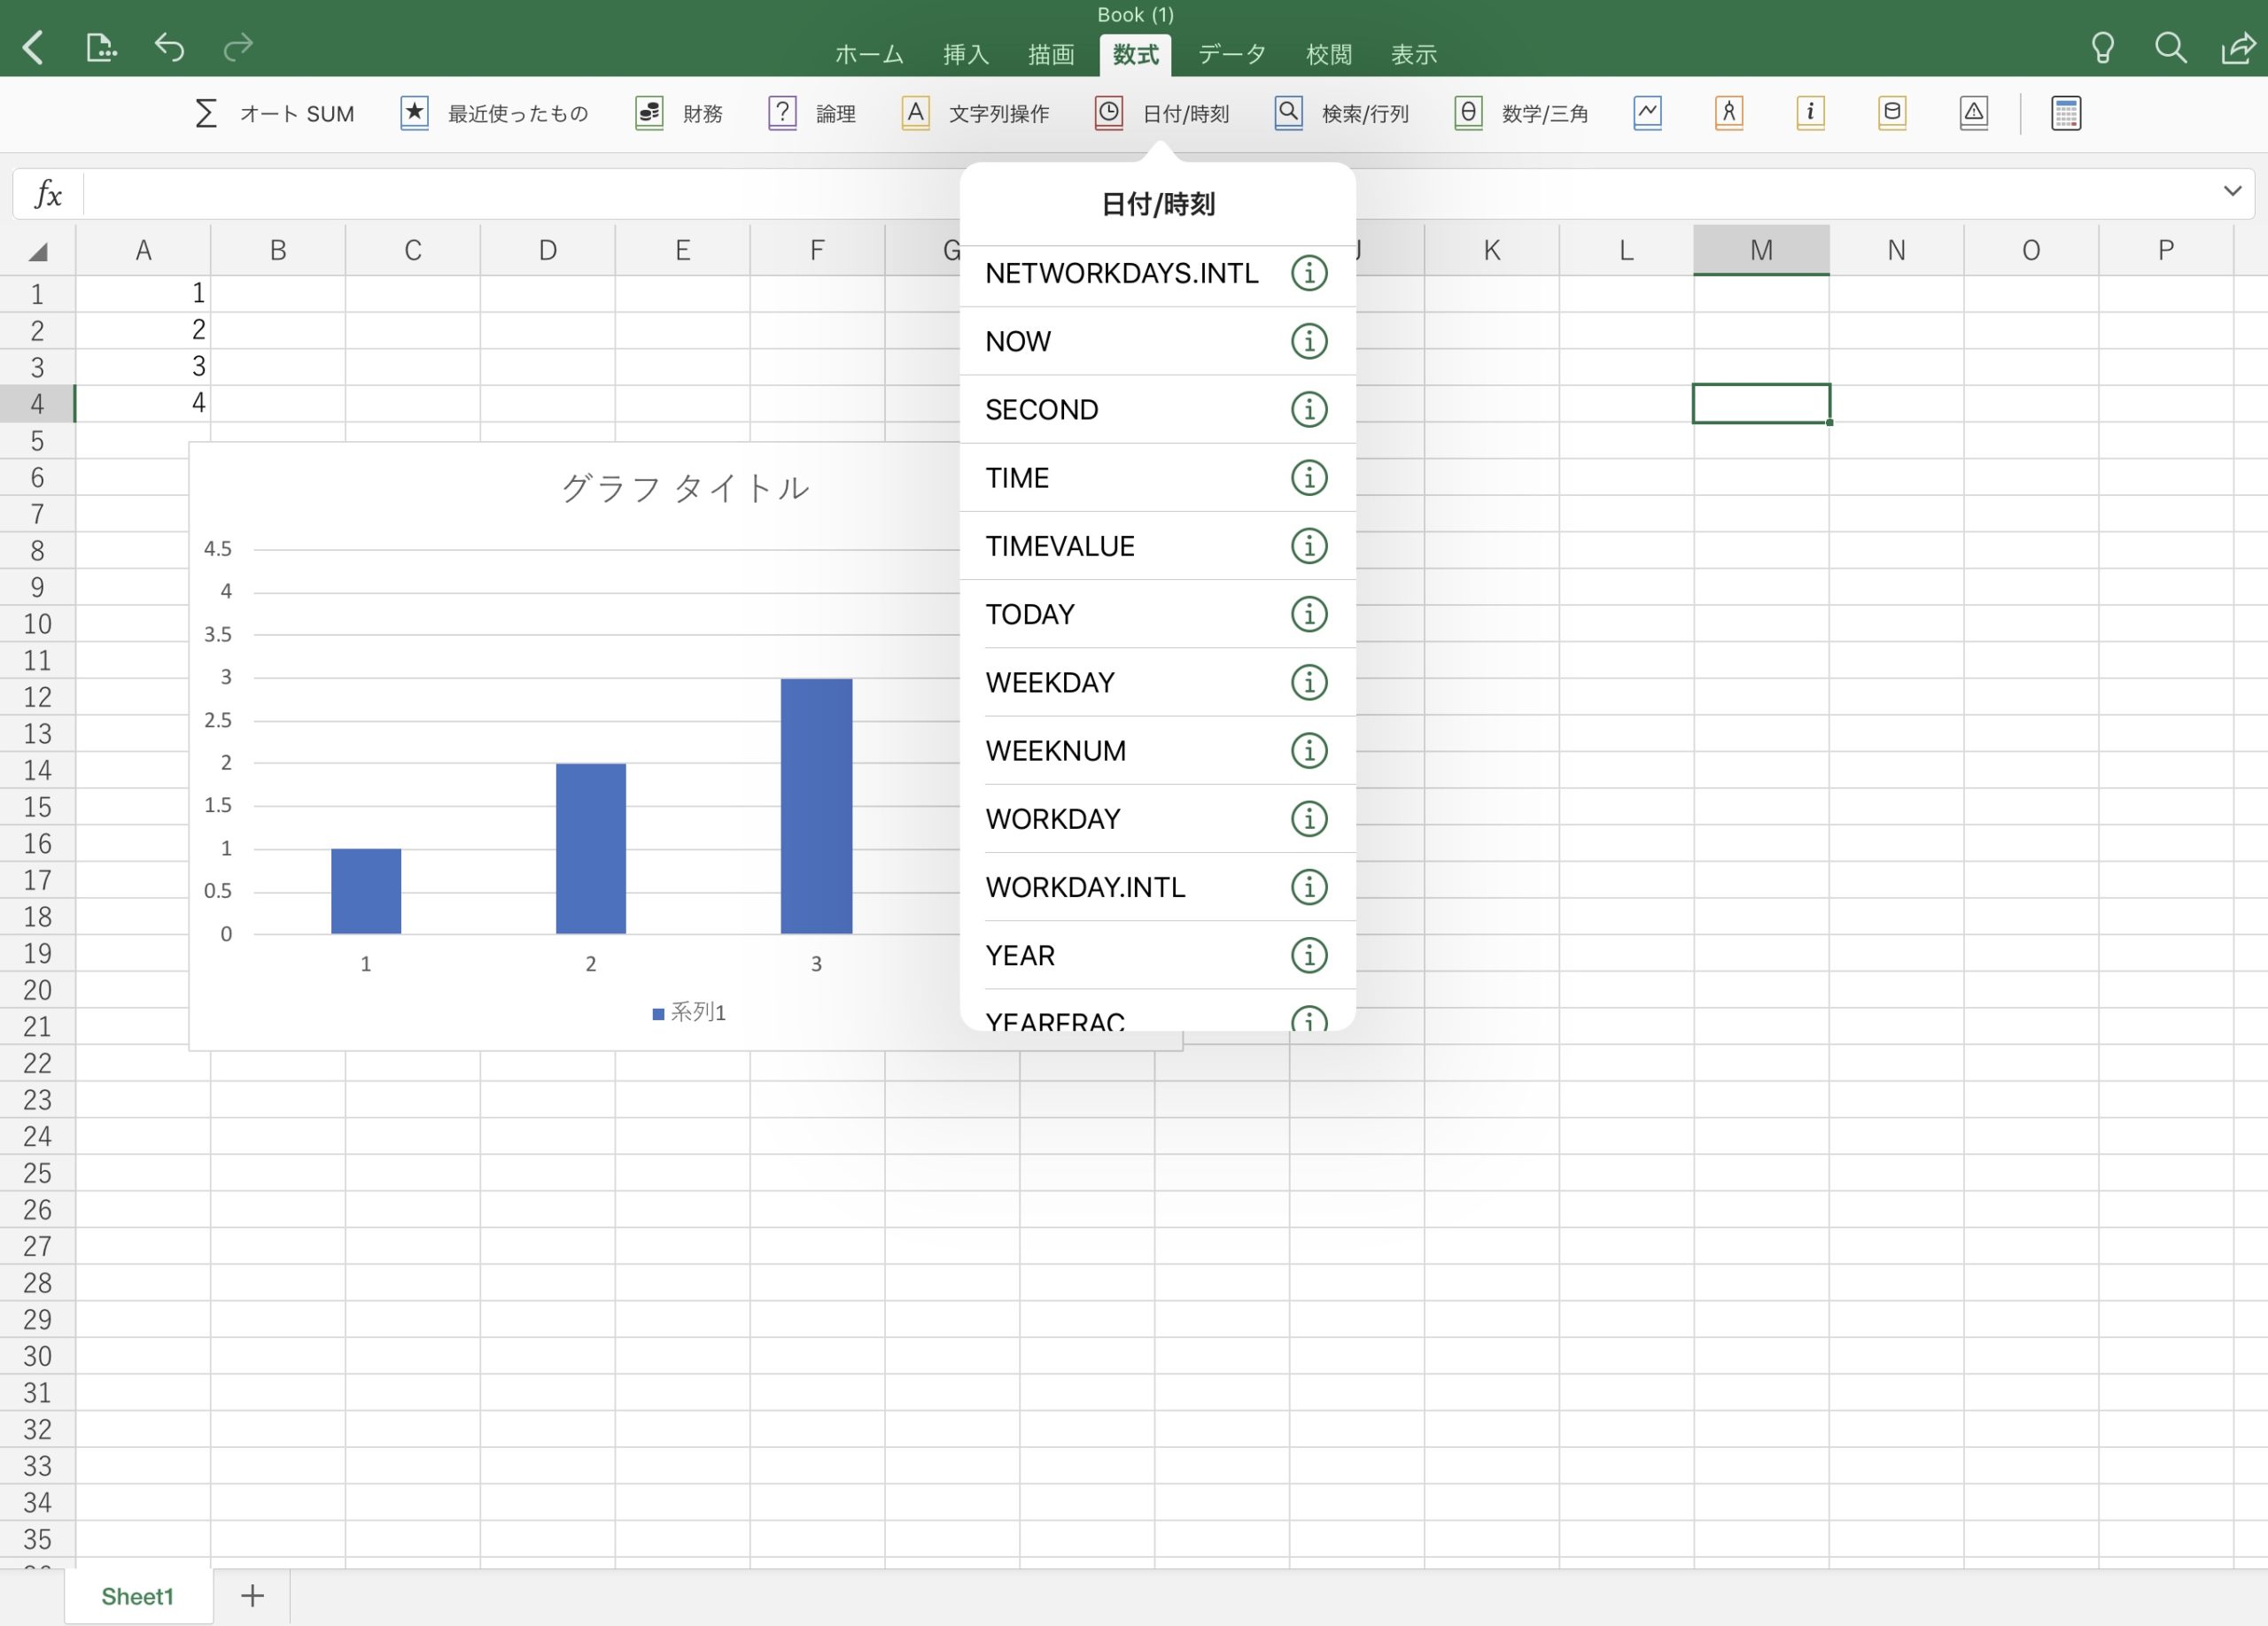Show info for the YEAR function
This screenshot has width=2268, height=1626.
[x=1309, y=956]
